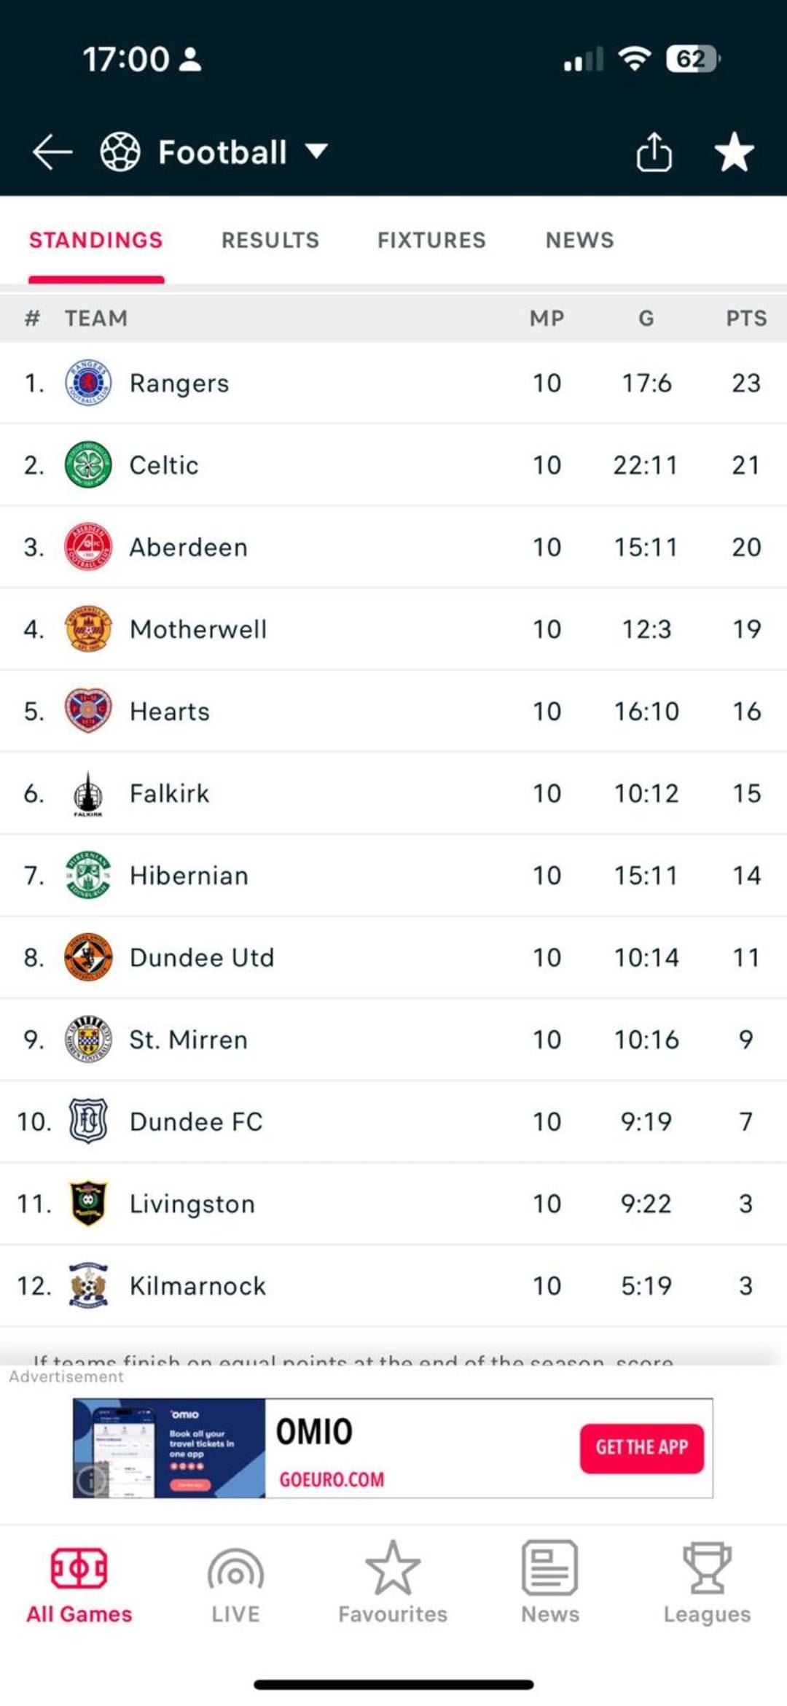Open the Football sport dropdown arrow

tap(316, 152)
